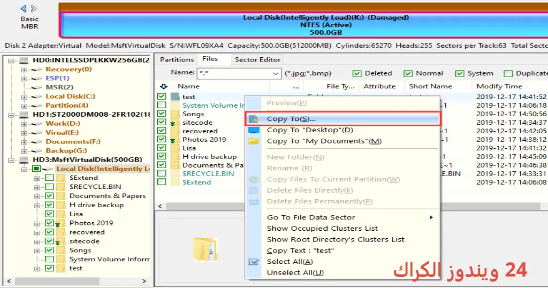Choose Copy To(S)... from context menu
This screenshot has height=288, width=548.
click(x=342, y=119)
